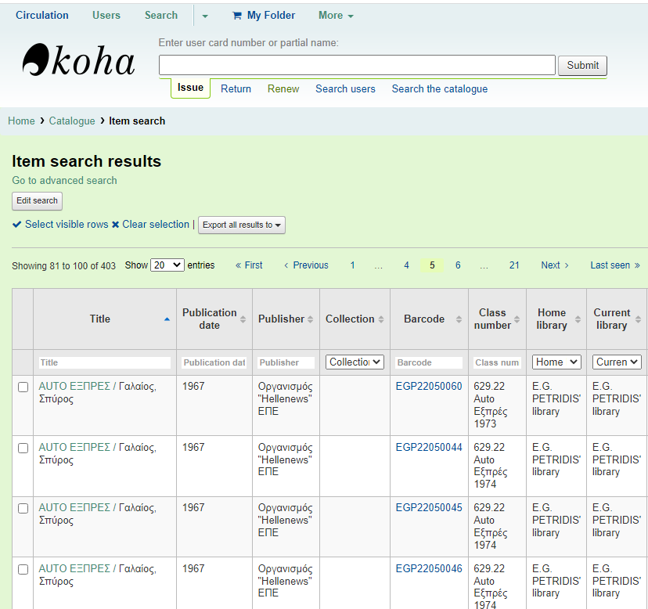Select the checkbox for barcode EGP22050045 row
Viewport: 648px width, 609px height.
coord(23,508)
